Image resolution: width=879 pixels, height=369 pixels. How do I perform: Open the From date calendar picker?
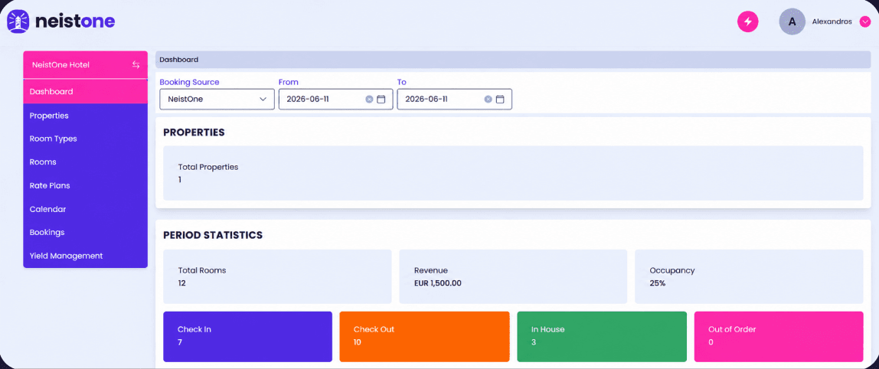coord(381,100)
